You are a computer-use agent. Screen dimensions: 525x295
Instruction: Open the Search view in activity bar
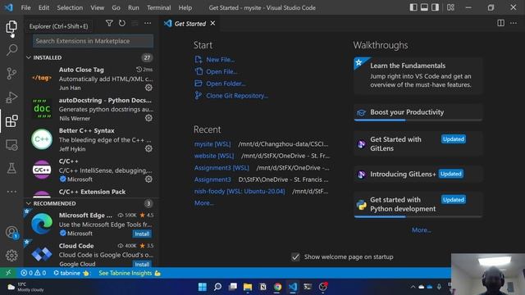[11, 50]
